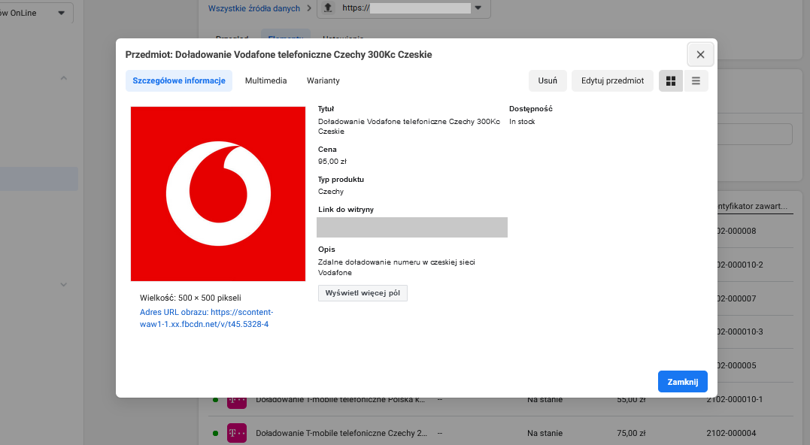
Task: Click the Vodafone product image
Action: (218, 194)
